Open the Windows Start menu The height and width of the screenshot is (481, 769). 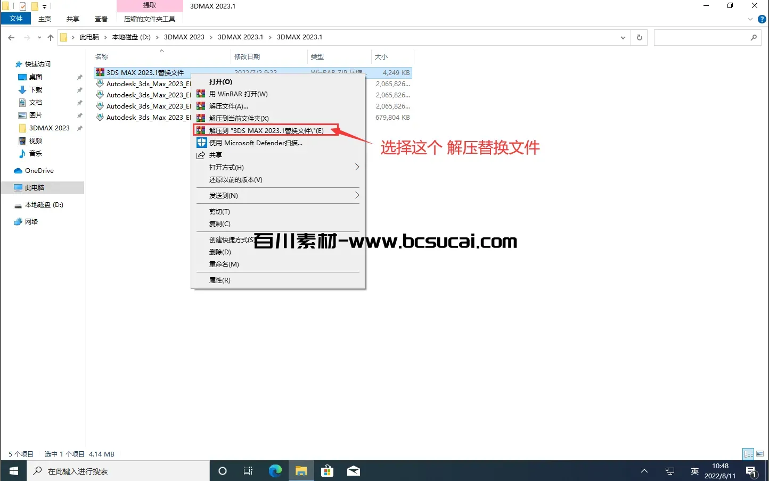[13, 471]
